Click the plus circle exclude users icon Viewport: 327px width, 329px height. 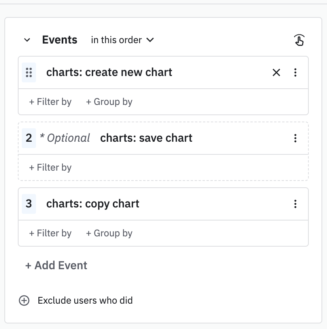24,300
